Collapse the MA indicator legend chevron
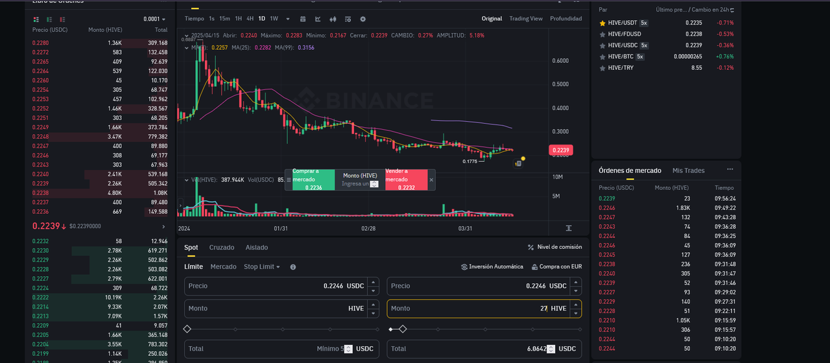This screenshot has height=363, width=830. [x=188, y=47]
